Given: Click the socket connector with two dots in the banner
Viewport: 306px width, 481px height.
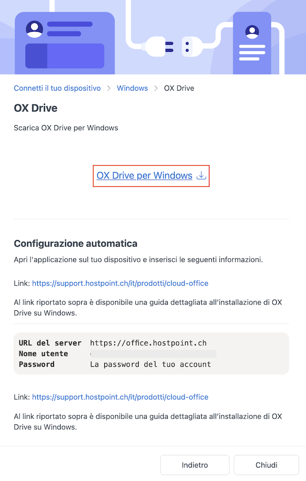Looking at the screenshot, I should tap(192, 47).
